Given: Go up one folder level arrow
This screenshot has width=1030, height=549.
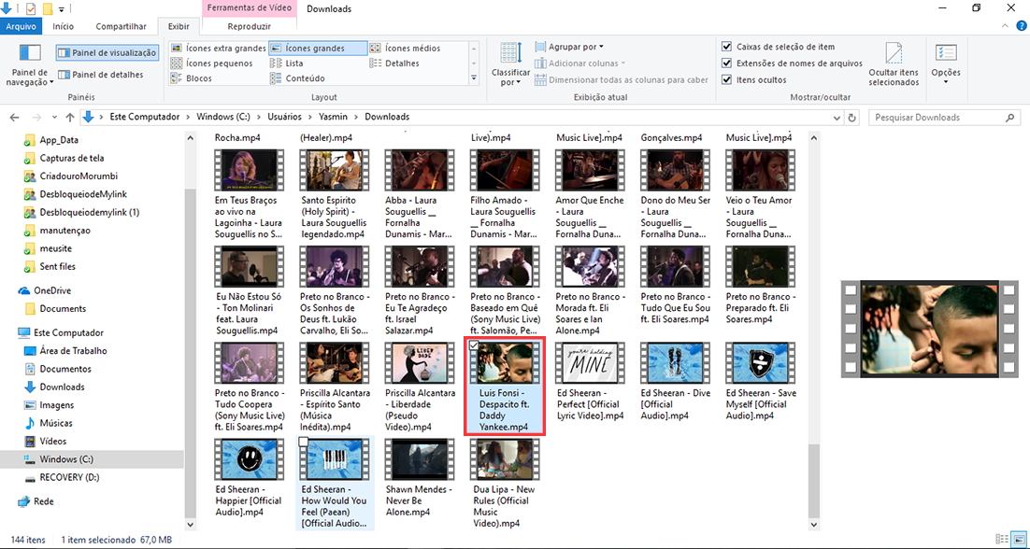Looking at the screenshot, I should pos(70,118).
